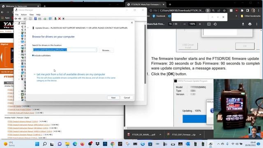263x148 pixels.
Task: Click Chrome find bar text field
Action: (190, 17)
